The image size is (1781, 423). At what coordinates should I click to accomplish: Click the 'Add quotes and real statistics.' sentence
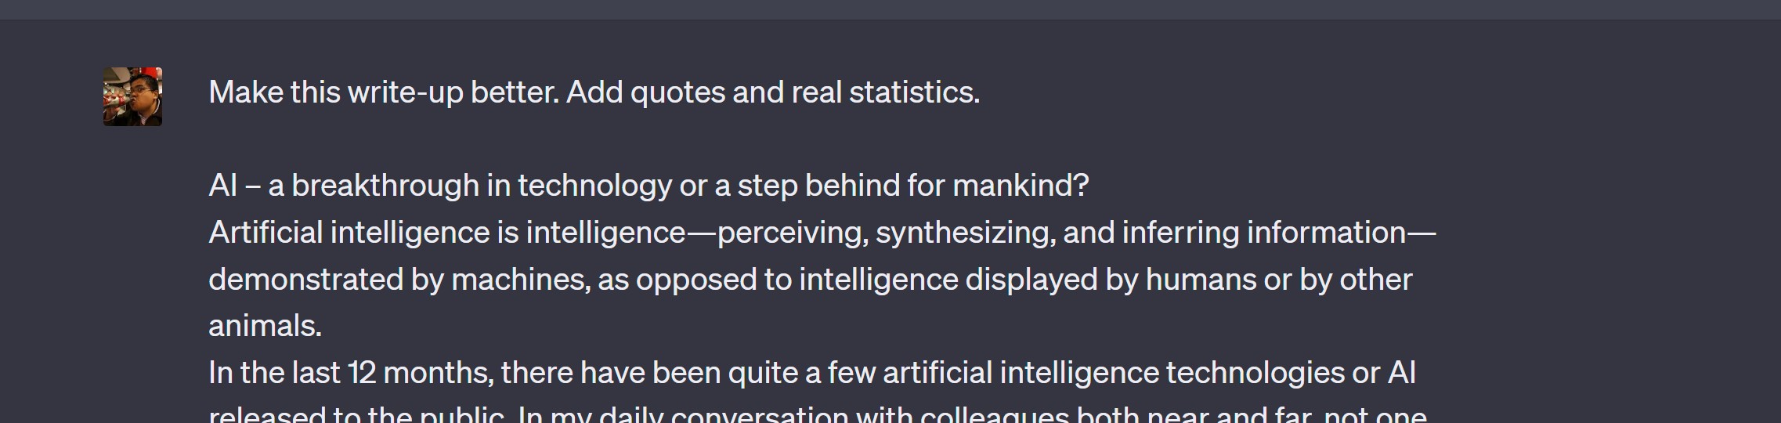click(773, 92)
